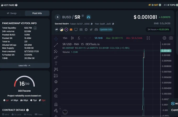Click the "$10.81M" diluted market cap value
Image resolution: width=178 pixels, height=117 pixels.
[x=28, y=45]
